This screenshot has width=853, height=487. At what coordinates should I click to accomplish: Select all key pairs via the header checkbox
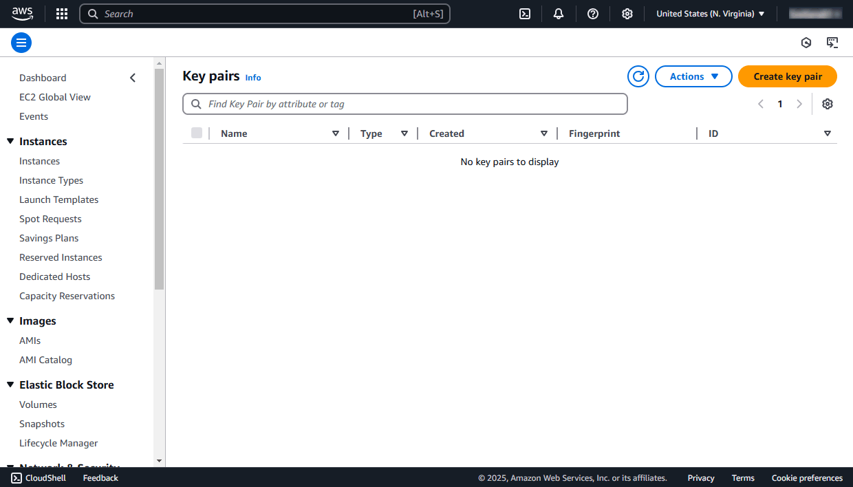tap(197, 133)
